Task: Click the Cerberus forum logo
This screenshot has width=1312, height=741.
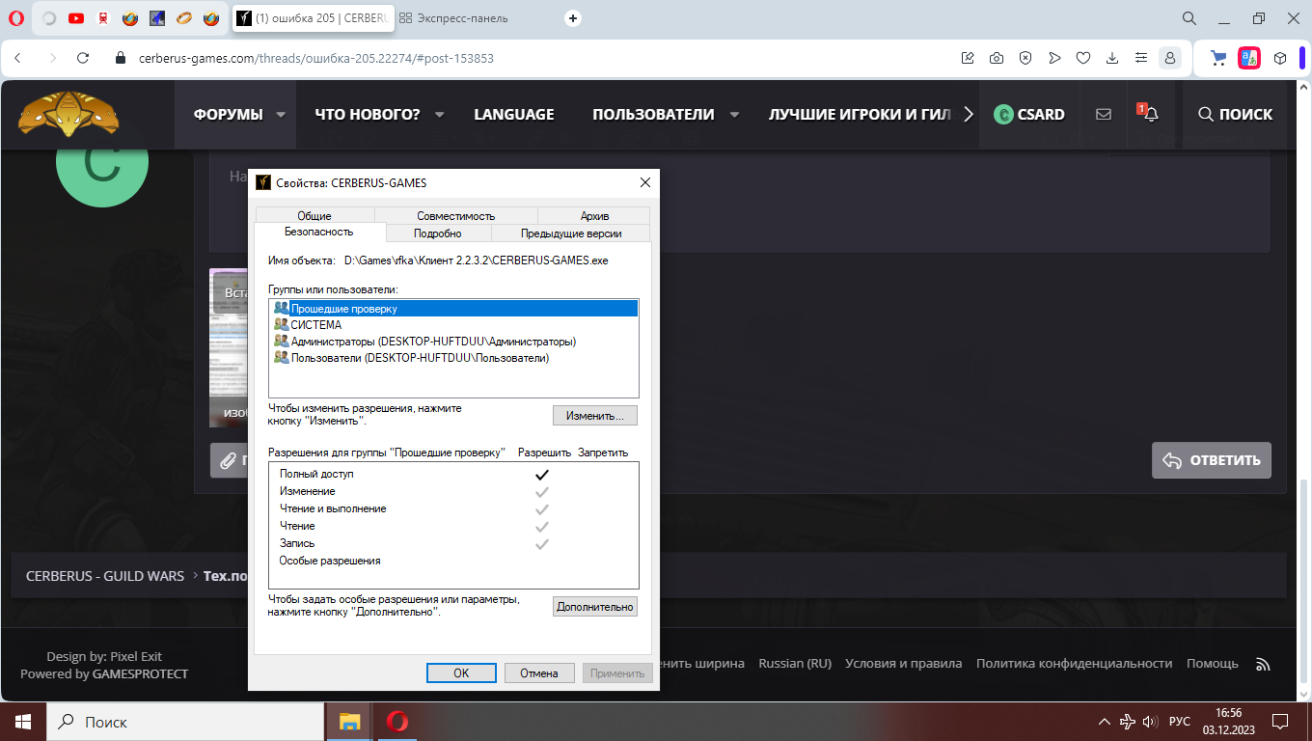Action: tap(68, 114)
